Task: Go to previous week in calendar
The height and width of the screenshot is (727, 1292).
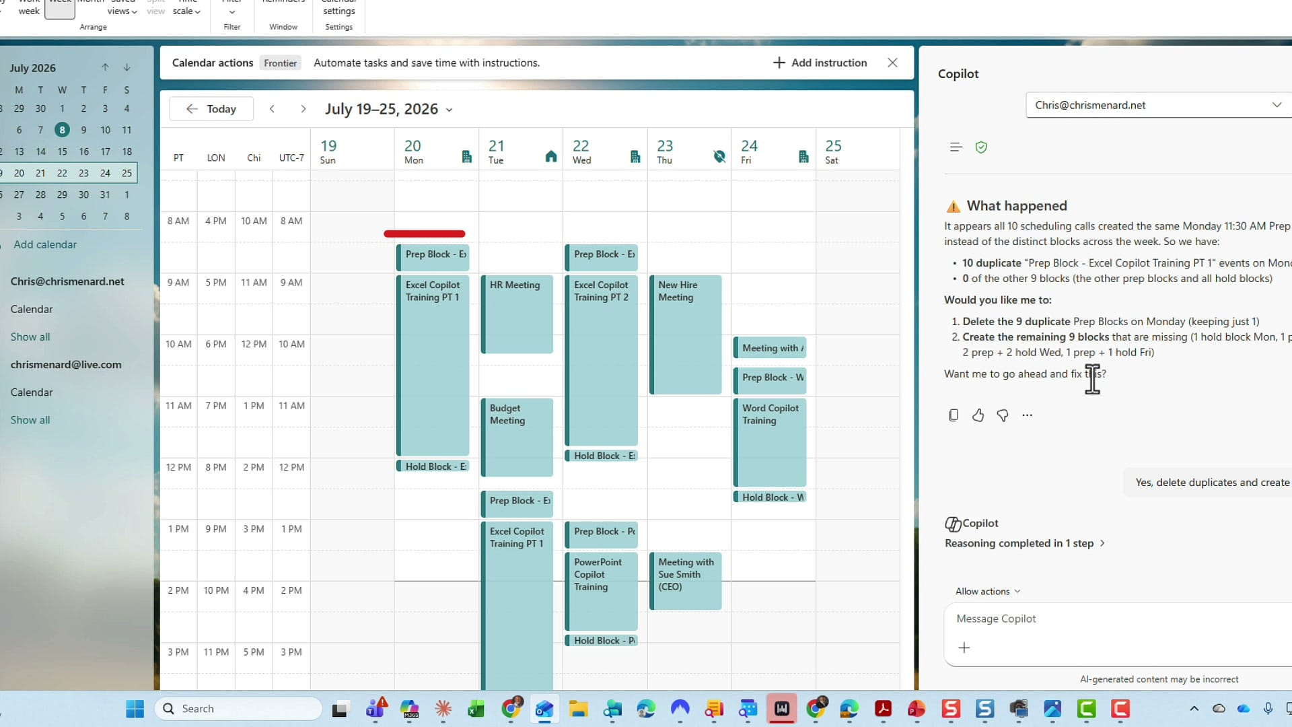Action: pos(272,109)
